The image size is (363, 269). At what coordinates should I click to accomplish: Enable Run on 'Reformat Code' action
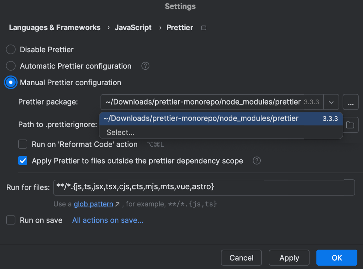click(23, 144)
